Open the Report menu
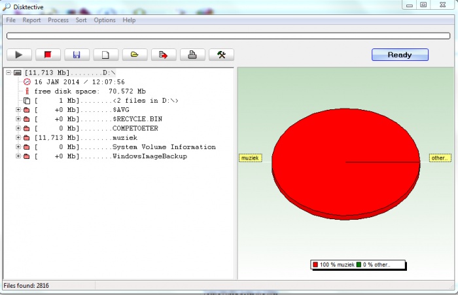 coord(31,20)
